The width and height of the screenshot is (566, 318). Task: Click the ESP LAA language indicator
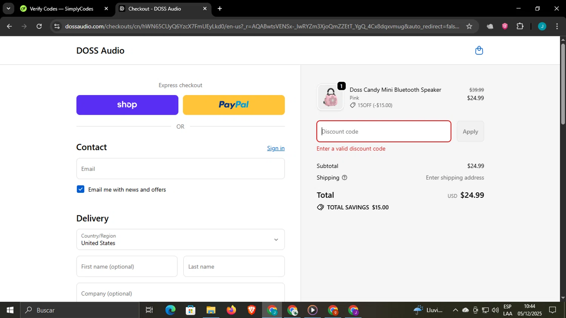point(508,310)
